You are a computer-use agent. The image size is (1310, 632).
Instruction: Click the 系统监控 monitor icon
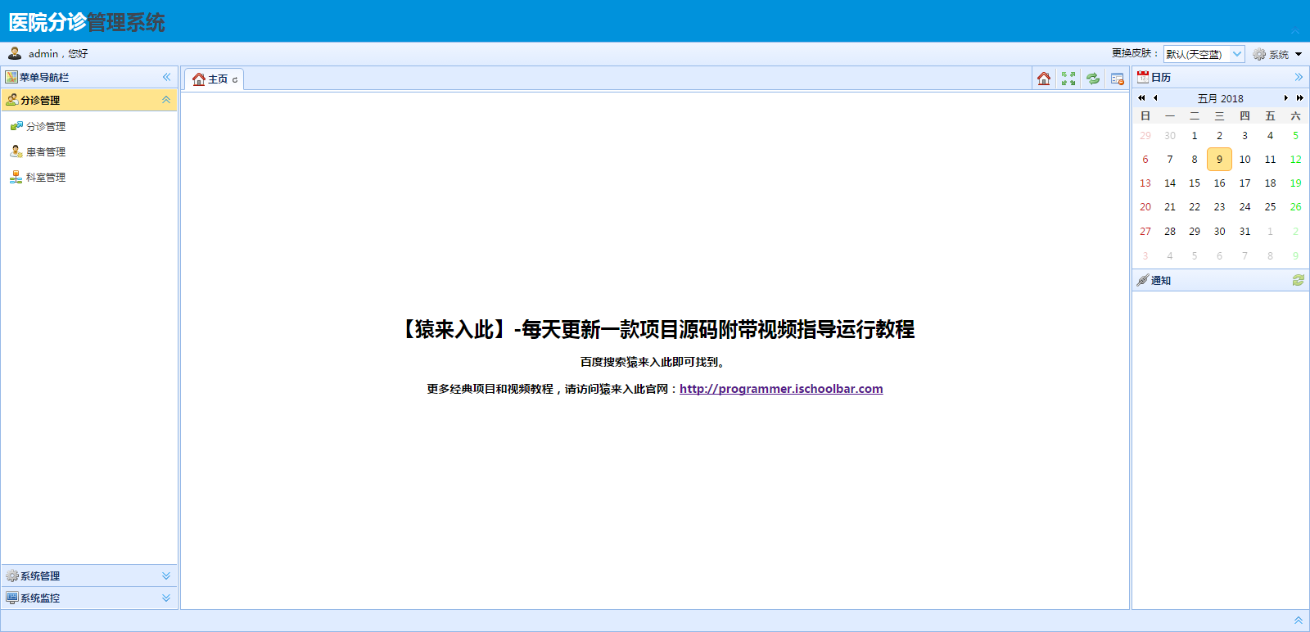click(12, 598)
